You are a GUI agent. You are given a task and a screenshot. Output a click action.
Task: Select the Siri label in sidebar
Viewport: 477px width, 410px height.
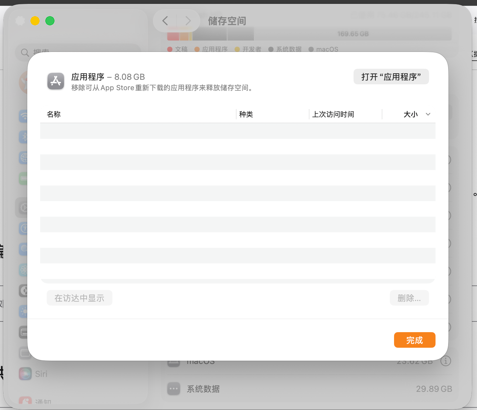[41, 374]
